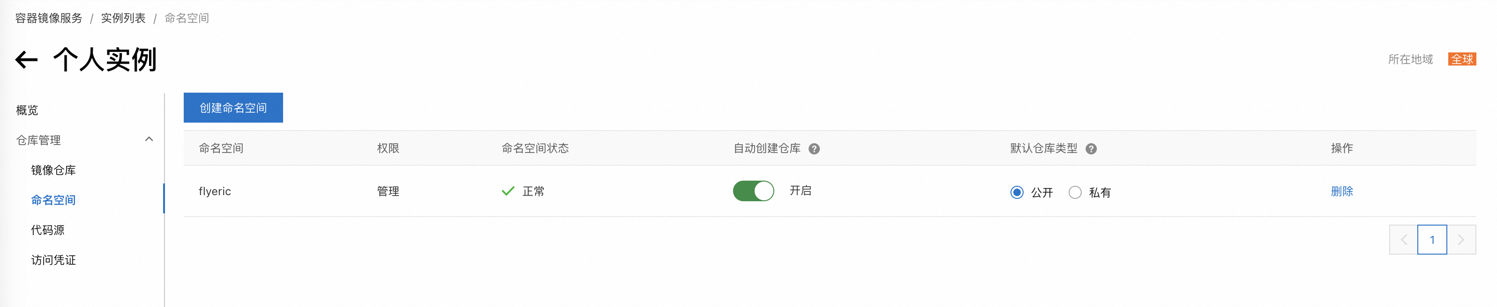This screenshot has width=1497, height=307.
Task: Click the orange 全球 region tag
Action: pyautogui.click(x=1462, y=59)
